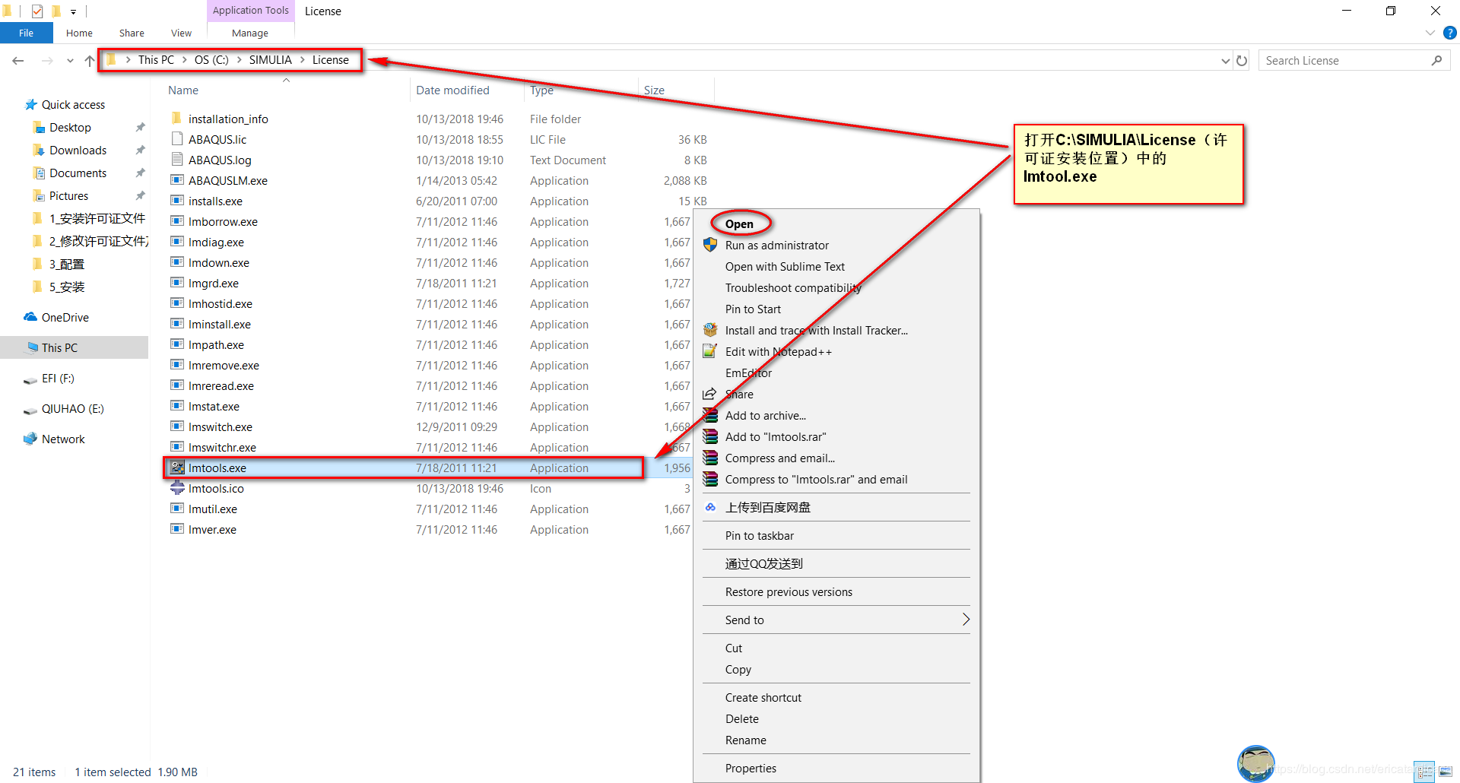Click the ABAQUS.log text document icon
The width and height of the screenshot is (1460, 783).
(x=177, y=160)
